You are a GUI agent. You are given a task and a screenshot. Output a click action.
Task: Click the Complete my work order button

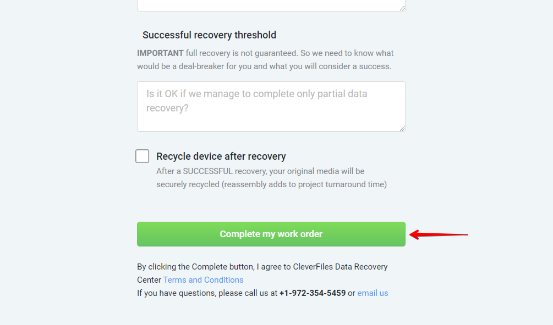pyautogui.click(x=271, y=234)
